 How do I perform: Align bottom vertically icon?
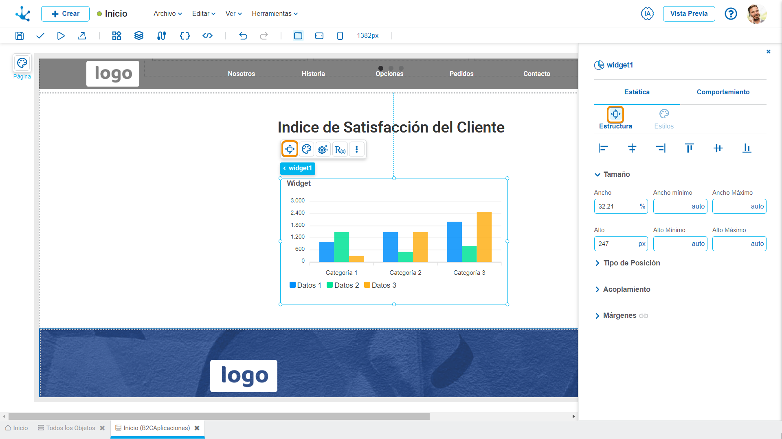pyautogui.click(x=747, y=148)
